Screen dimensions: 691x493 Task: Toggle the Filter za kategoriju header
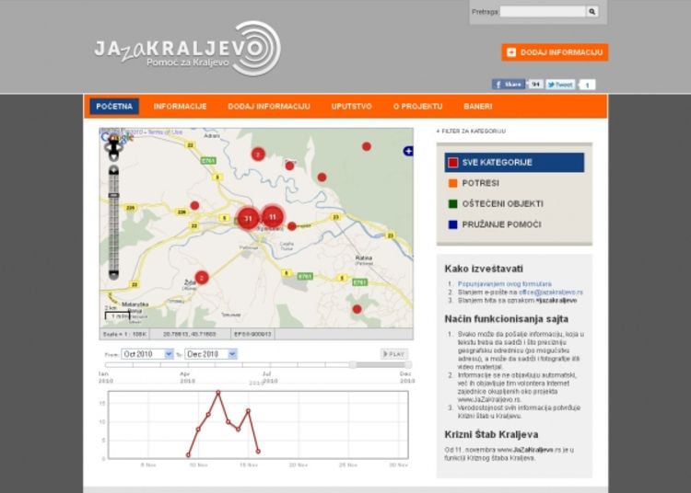point(471,131)
